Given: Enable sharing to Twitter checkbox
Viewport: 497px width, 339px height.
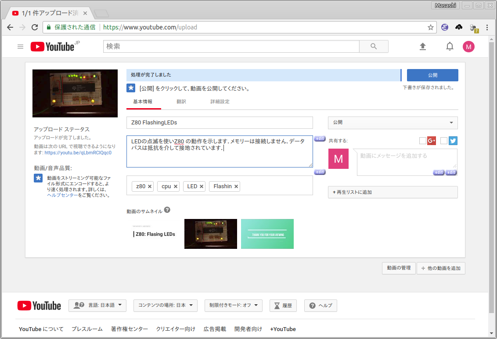Looking at the screenshot, I should click(444, 141).
